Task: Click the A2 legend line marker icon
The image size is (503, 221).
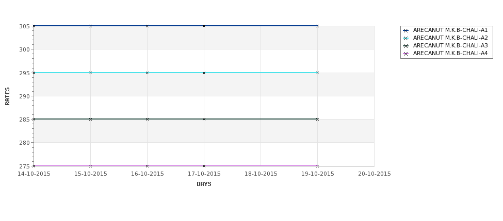Action: pos(405,38)
